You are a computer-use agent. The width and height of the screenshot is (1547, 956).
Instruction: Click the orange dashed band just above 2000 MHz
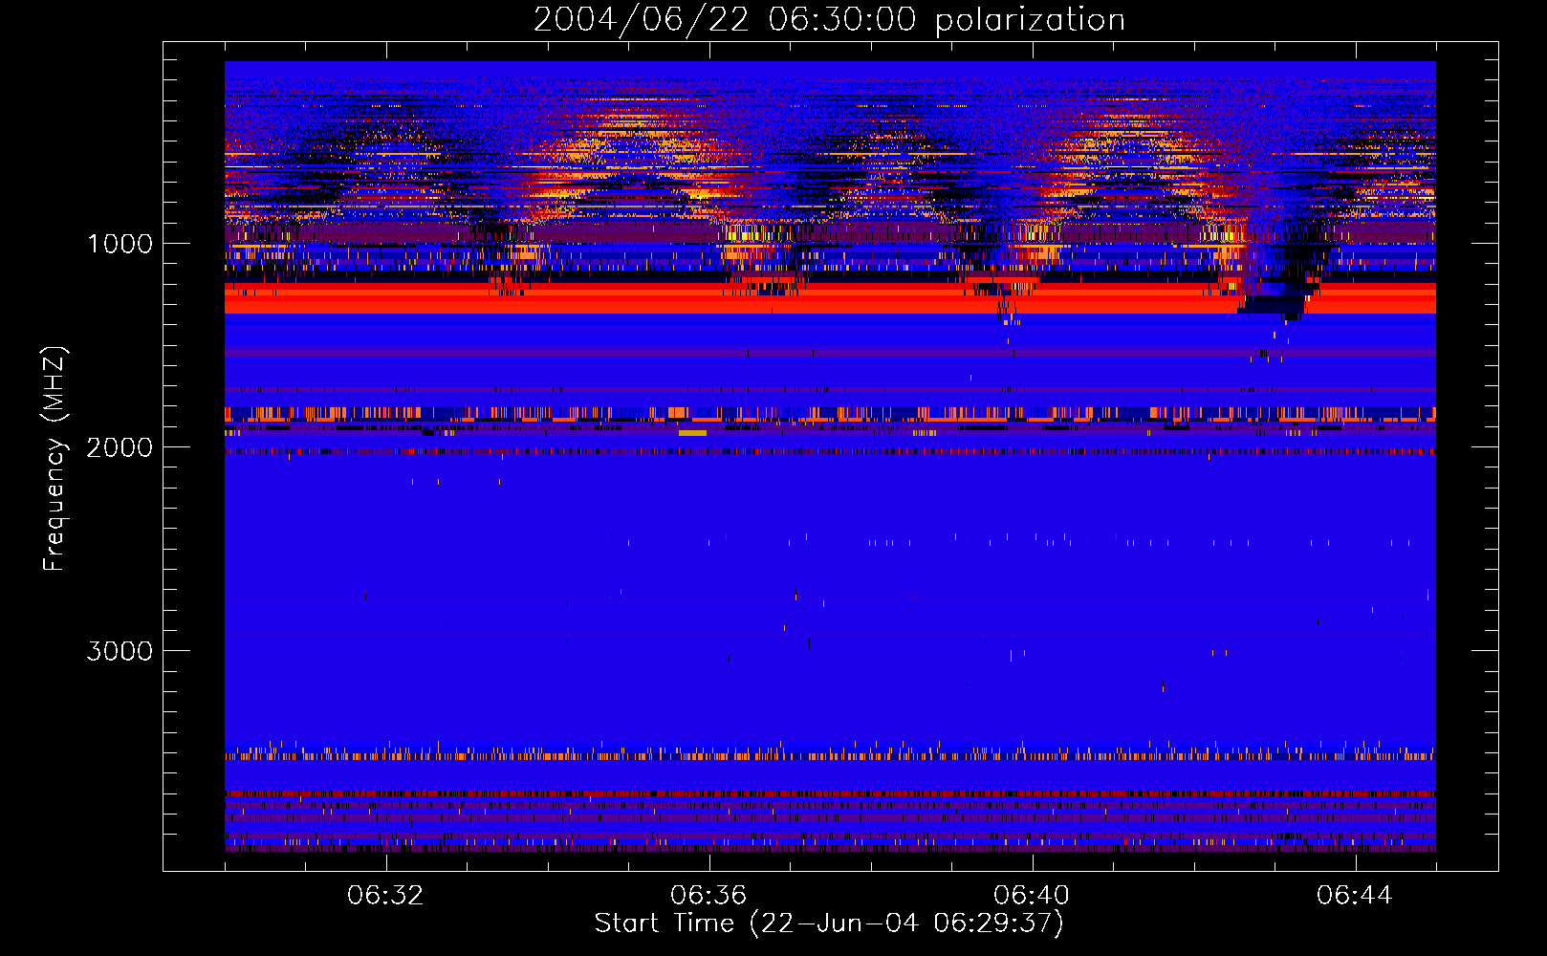click(830, 414)
